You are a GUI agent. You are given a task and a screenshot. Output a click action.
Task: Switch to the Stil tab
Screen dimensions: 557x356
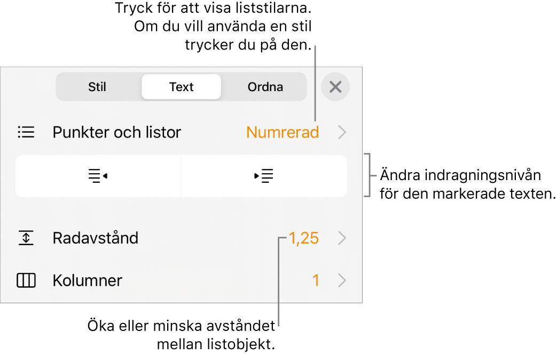coord(97,86)
